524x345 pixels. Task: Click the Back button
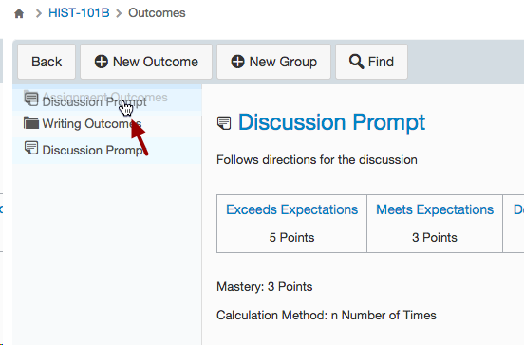(47, 62)
